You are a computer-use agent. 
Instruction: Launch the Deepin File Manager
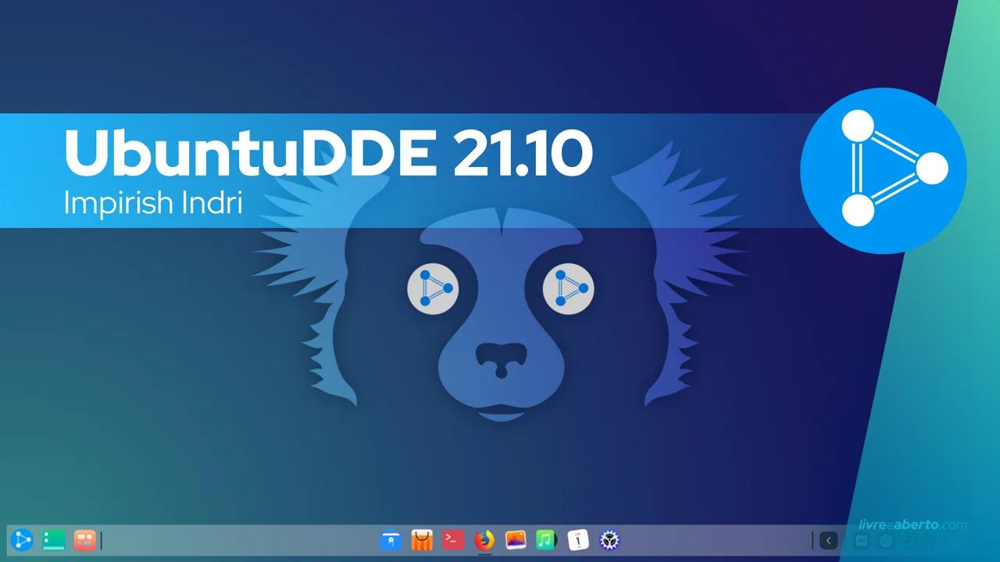391,540
